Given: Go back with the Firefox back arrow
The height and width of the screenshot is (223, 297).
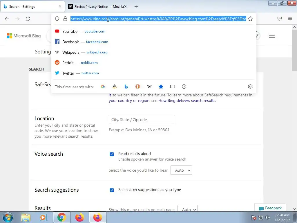Looking at the screenshot, I should (7, 19).
